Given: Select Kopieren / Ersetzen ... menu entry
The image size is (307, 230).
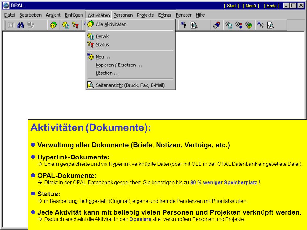Looking at the screenshot, I should 130,65.
